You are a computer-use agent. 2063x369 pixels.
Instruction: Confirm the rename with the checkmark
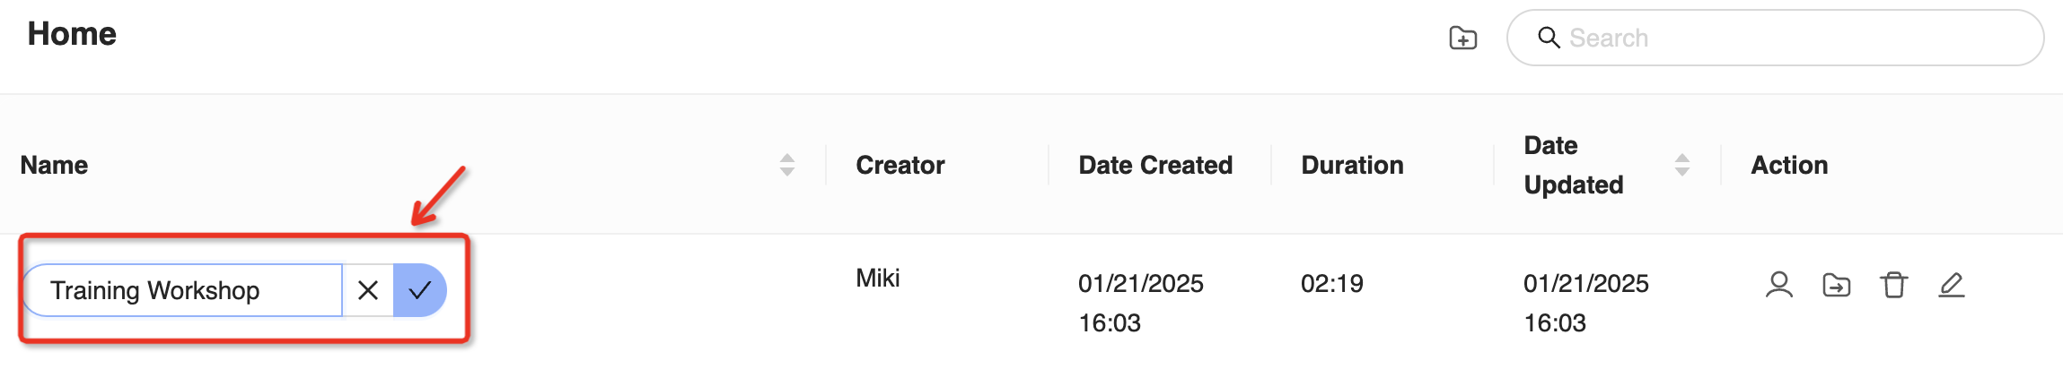click(x=419, y=290)
